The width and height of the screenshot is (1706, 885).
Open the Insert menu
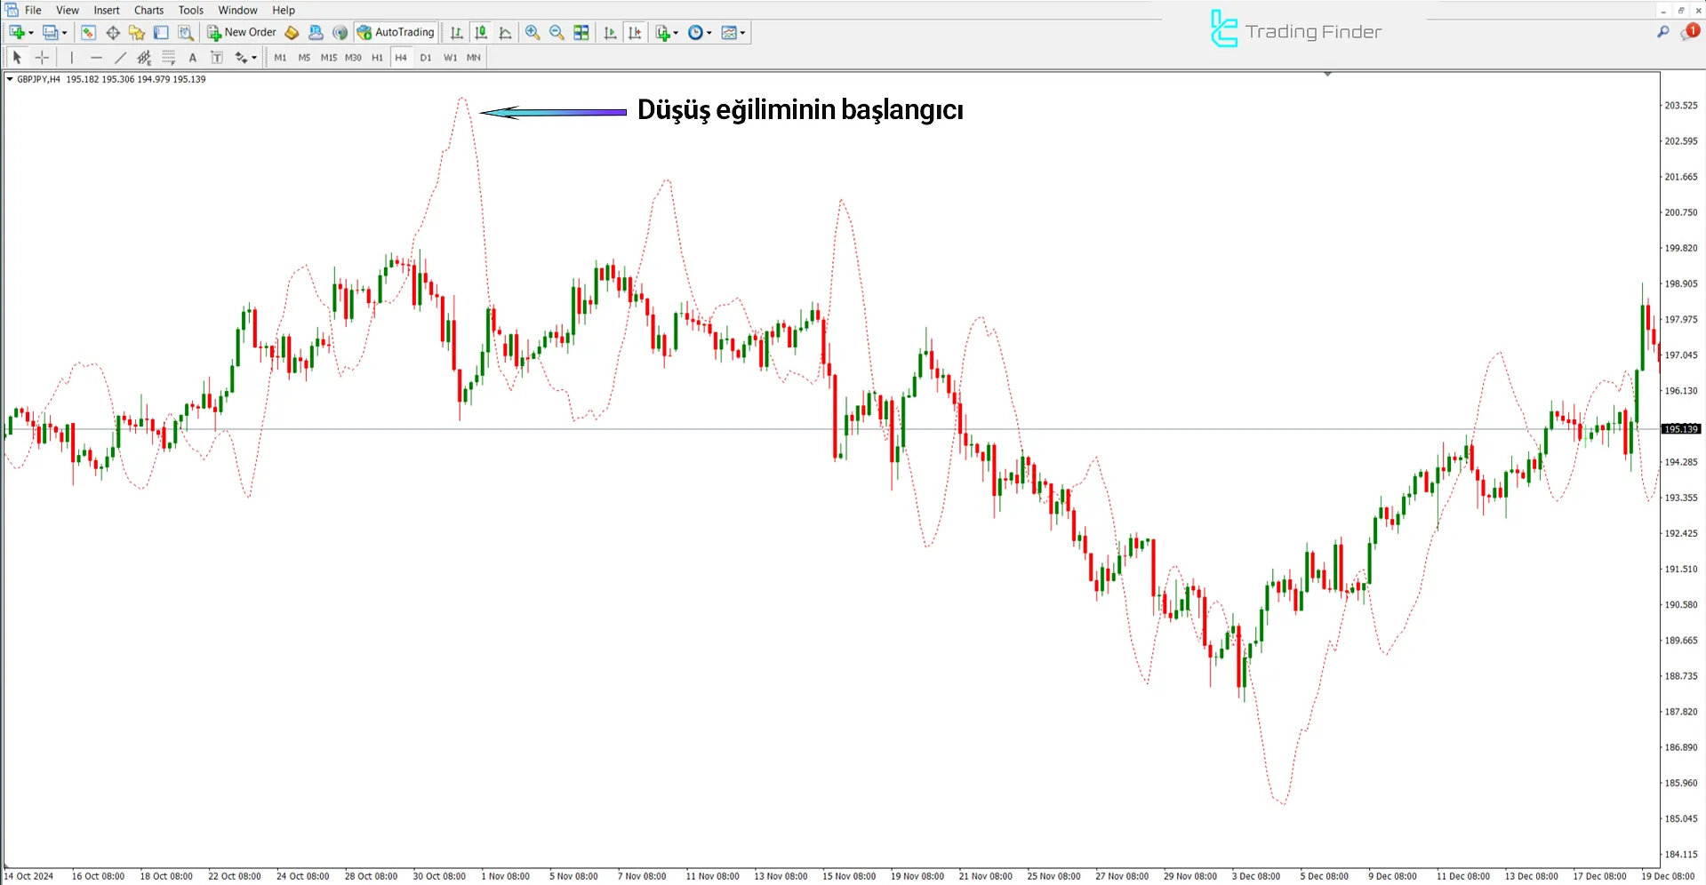(106, 10)
